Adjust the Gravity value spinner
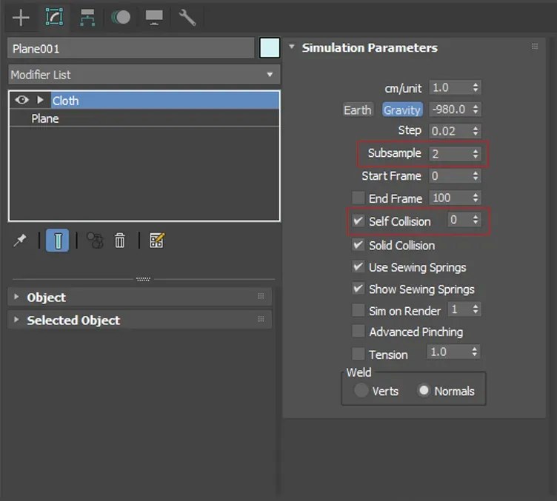557x501 pixels. pos(476,110)
